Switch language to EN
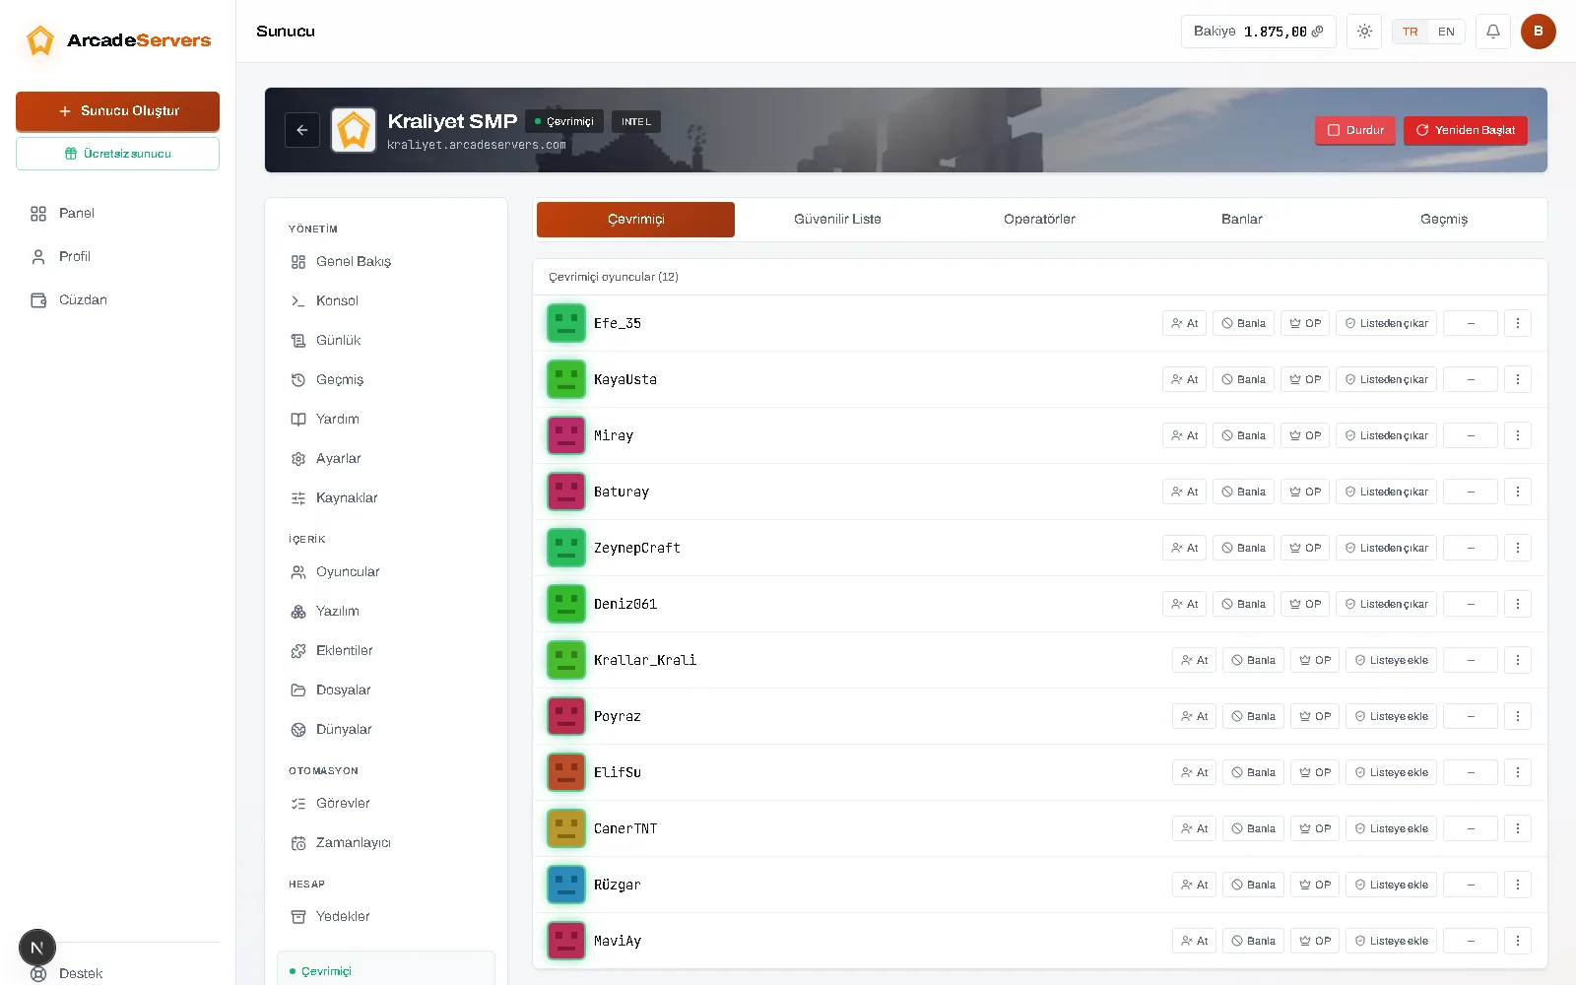1576x985 pixels. click(x=1446, y=32)
